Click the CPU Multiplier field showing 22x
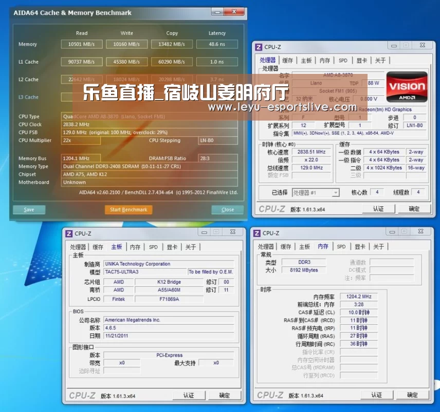This screenshot has width=440, height=412. 81,140
